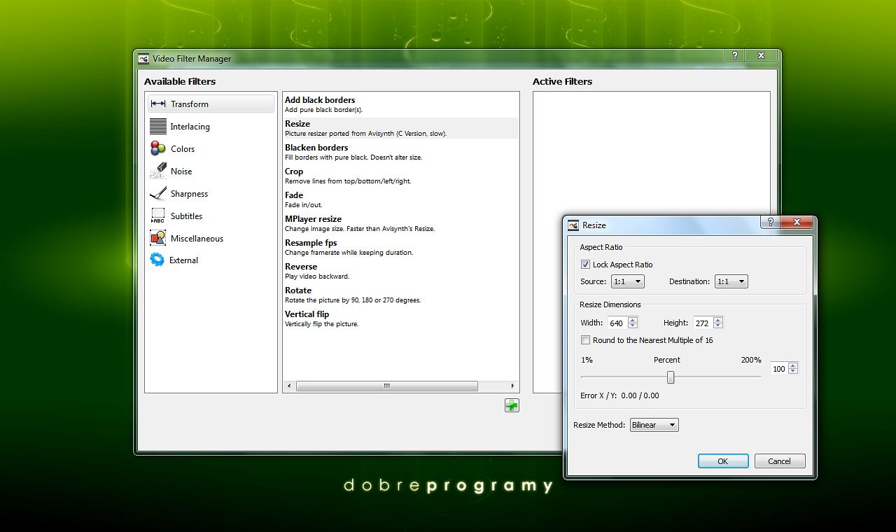Enable Round to the Nearest Multiple of 16

(x=586, y=340)
